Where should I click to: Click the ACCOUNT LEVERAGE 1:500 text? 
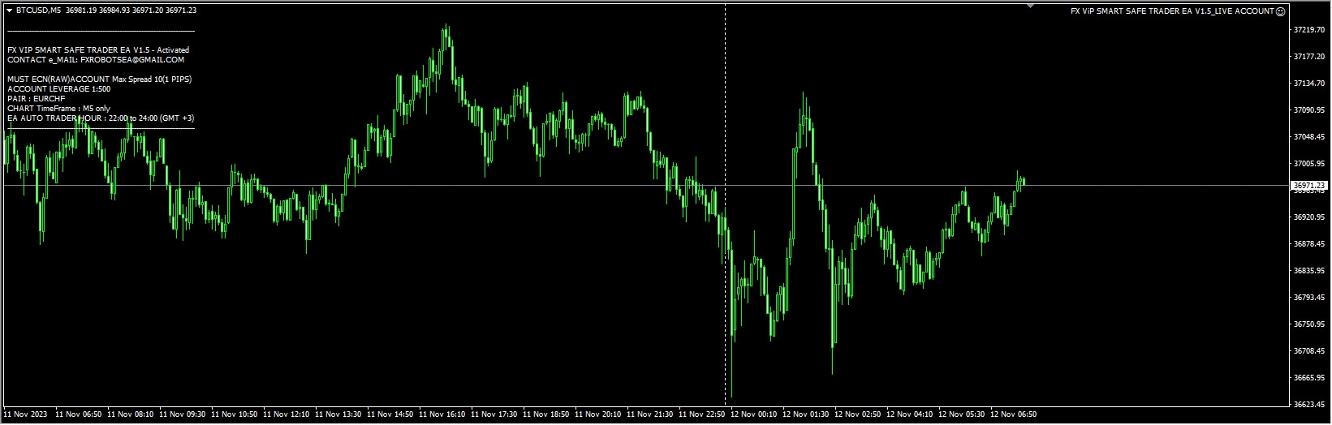pyautogui.click(x=58, y=89)
